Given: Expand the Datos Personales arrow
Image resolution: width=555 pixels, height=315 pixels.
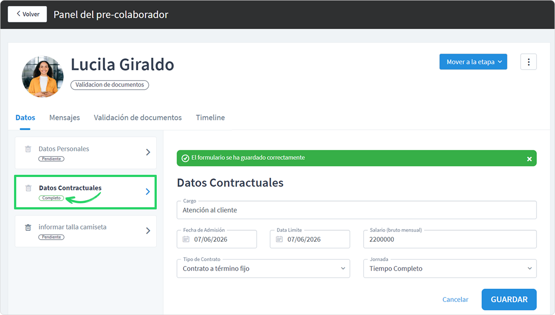Looking at the screenshot, I should [148, 152].
